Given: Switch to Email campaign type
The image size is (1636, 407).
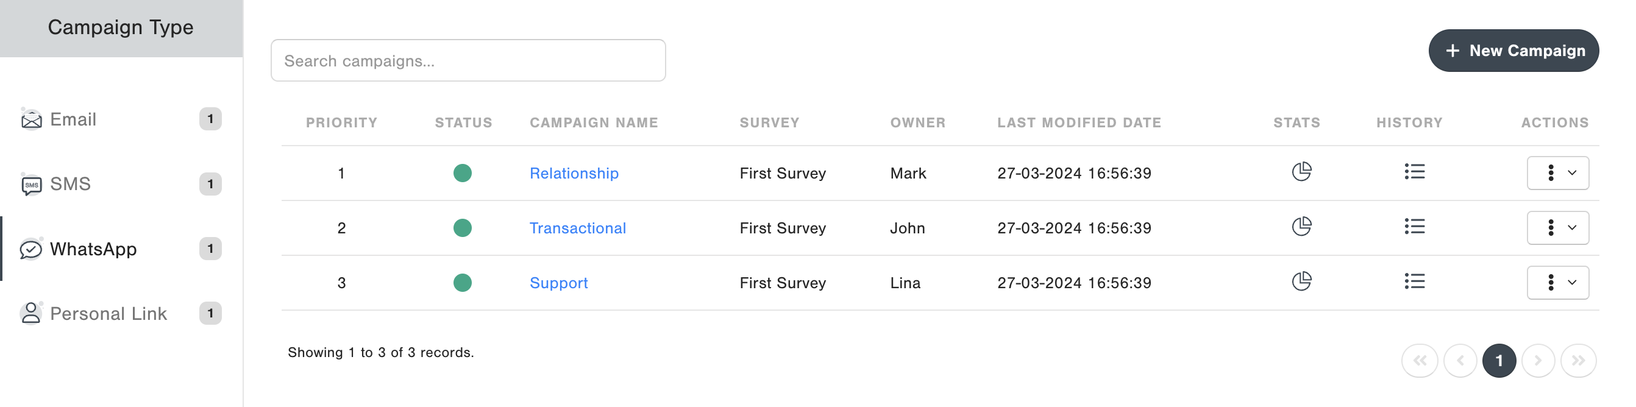Looking at the screenshot, I should (73, 119).
